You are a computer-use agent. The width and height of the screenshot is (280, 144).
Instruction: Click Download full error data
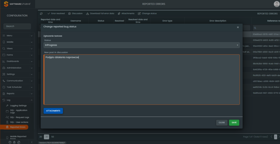tap(100, 13)
